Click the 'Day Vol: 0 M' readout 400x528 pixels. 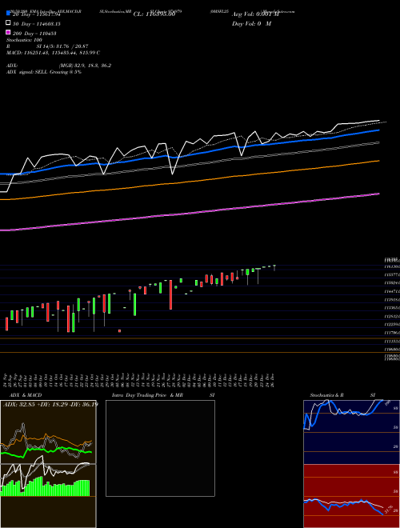pyautogui.click(x=251, y=24)
